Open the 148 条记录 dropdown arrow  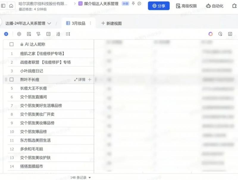pyautogui.click(x=90, y=178)
